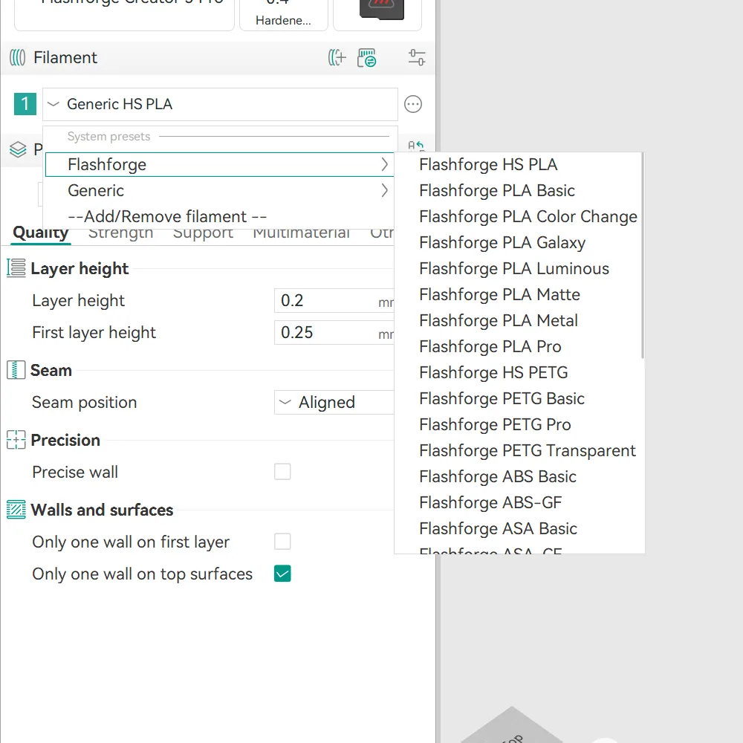Viewport: 743px width, 743px height.
Task: Select Flashforge PLA Galaxy preset
Action: point(519,243)
